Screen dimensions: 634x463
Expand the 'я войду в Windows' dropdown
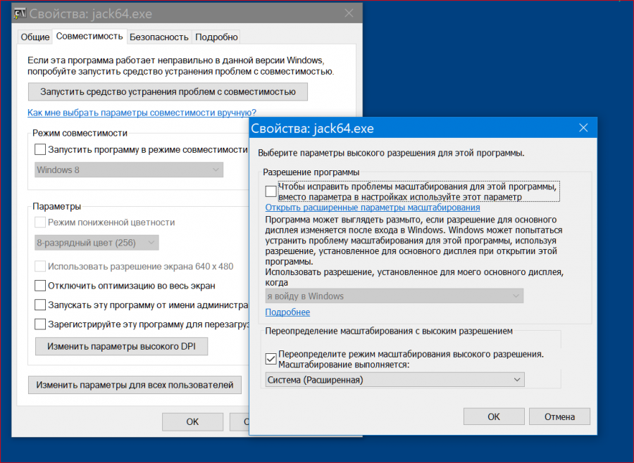click(394, 296)
